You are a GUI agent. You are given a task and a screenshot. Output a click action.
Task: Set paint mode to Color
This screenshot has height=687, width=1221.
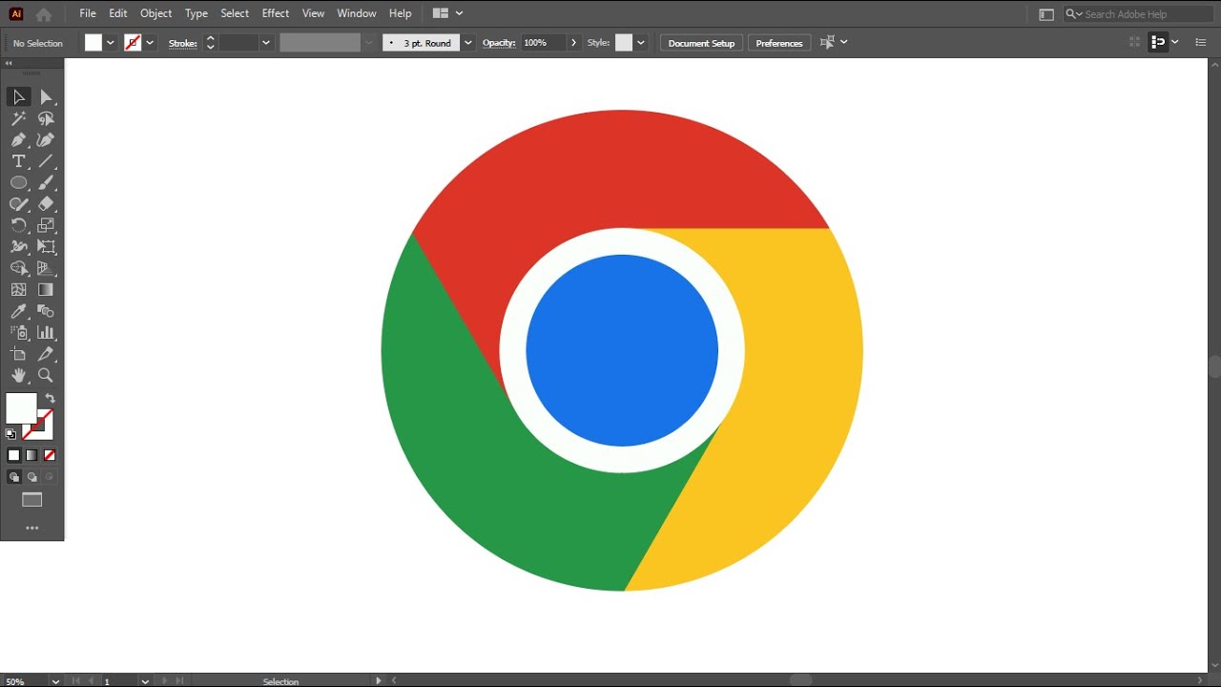pyautogui.click(x=14, y=455)
